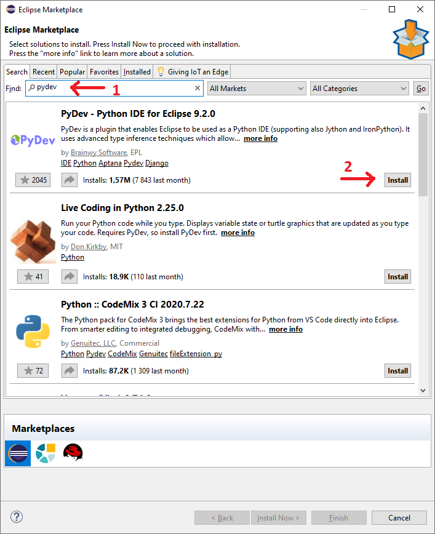Expand the All Markets dropdown
Image resolution: width=435 pixels, height=534 pixels.
257,89
